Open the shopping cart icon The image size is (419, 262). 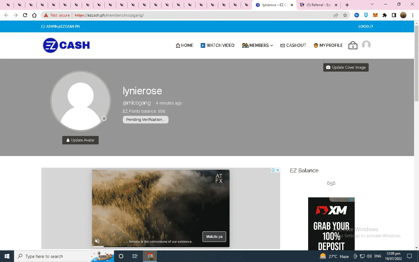(x=353, y=45)
